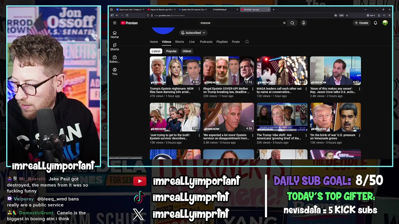
Task: Open Illegal Epstein COVER-UP thumbnail
Action: click(228, 71)
